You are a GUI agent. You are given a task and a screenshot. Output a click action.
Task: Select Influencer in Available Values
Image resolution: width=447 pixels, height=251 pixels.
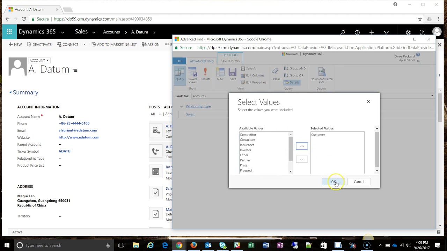click(247, 145)
